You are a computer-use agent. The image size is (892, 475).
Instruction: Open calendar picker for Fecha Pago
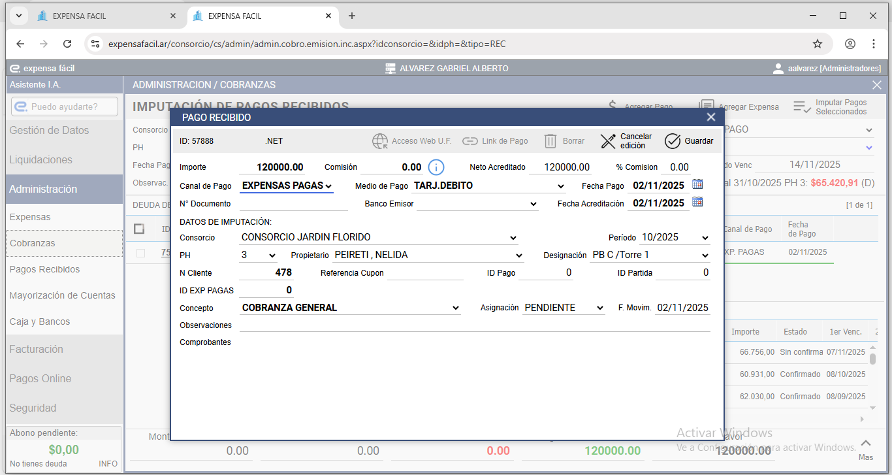coord(697,185)
